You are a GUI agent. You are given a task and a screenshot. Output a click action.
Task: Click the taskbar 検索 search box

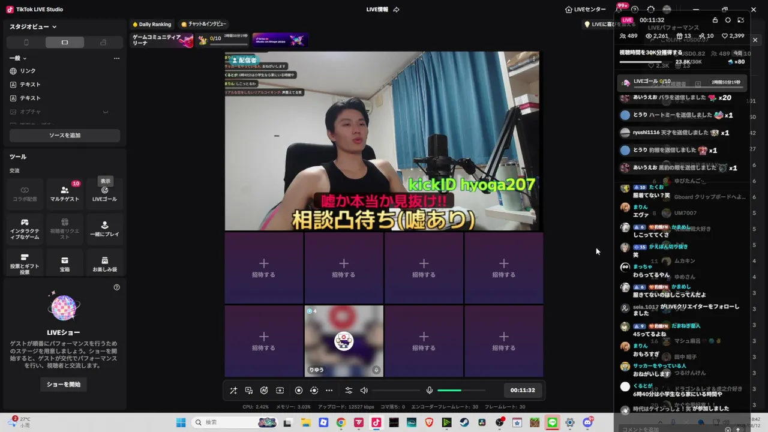[234, 422]
